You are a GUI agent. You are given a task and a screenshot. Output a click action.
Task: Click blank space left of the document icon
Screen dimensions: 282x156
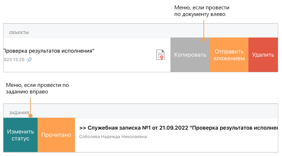click(131, 55)
